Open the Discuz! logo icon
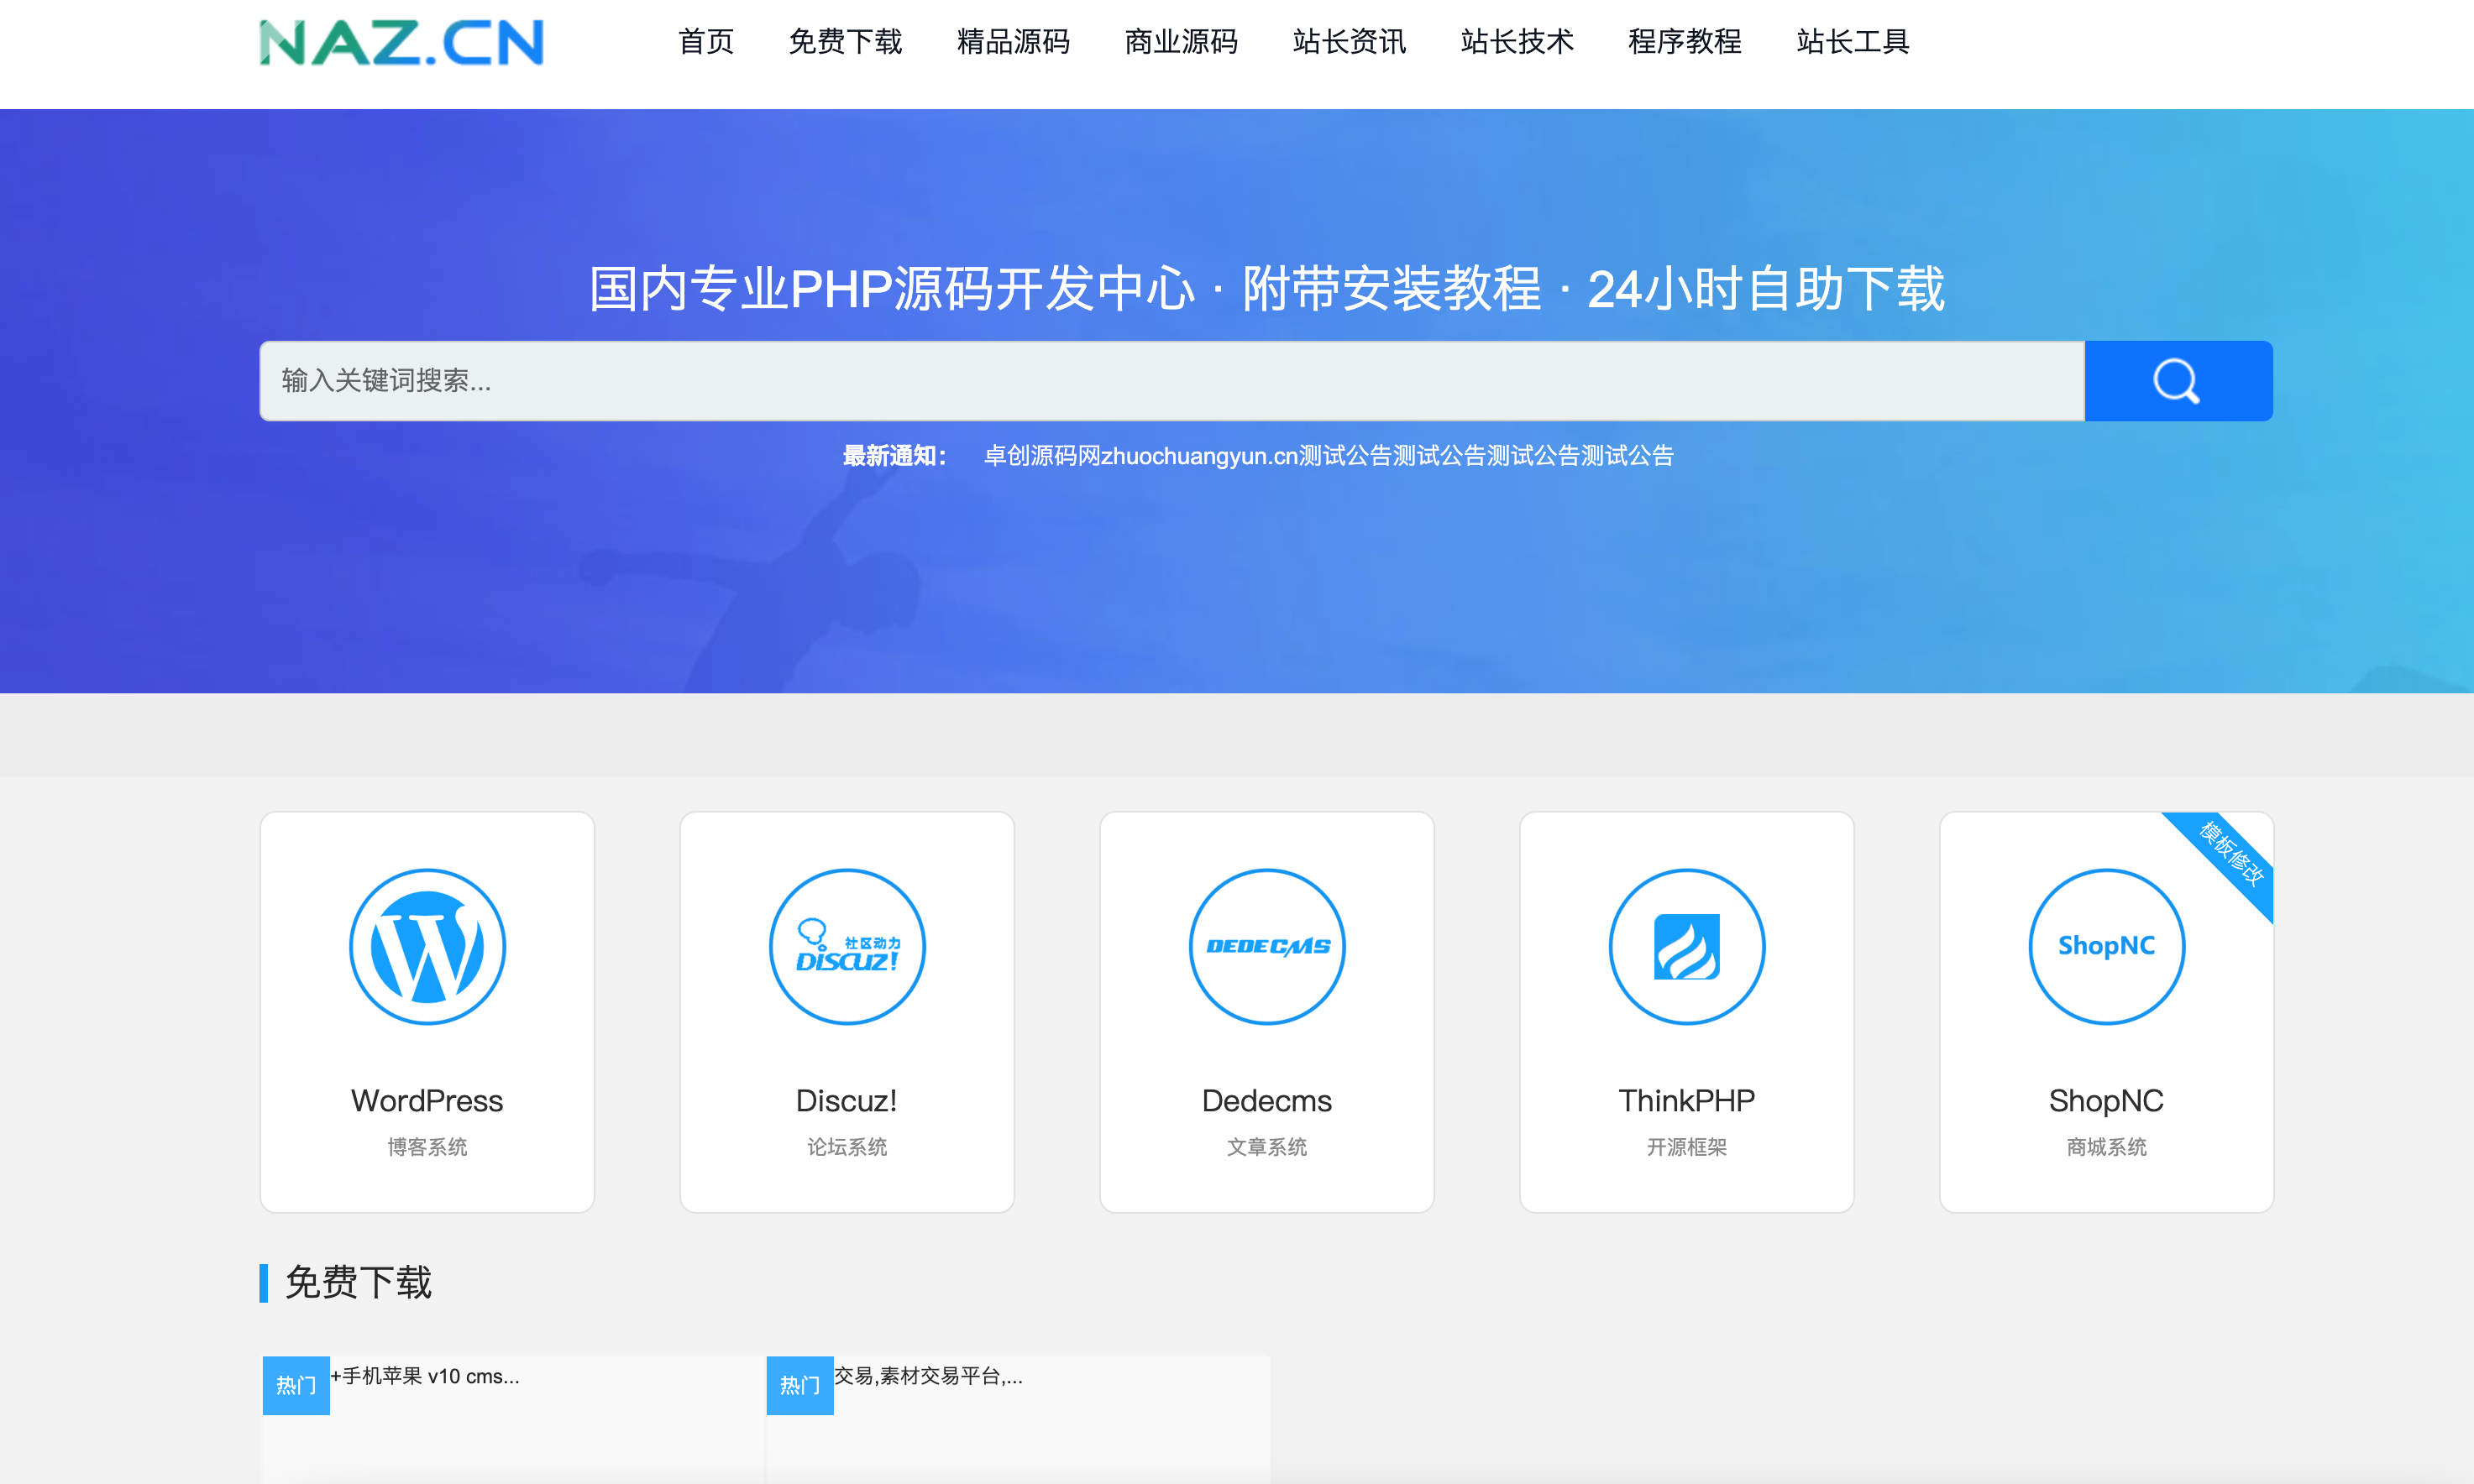This screenshot has height=1484, width=2474. click(847, 946)
